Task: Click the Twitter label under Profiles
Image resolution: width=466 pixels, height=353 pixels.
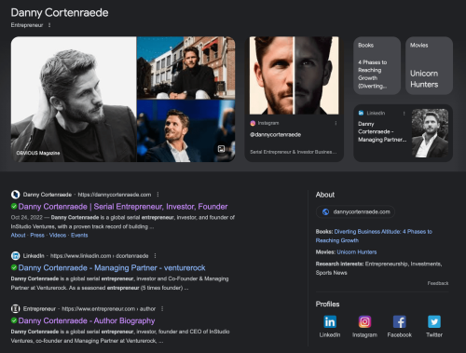Action: click(434, 334)
